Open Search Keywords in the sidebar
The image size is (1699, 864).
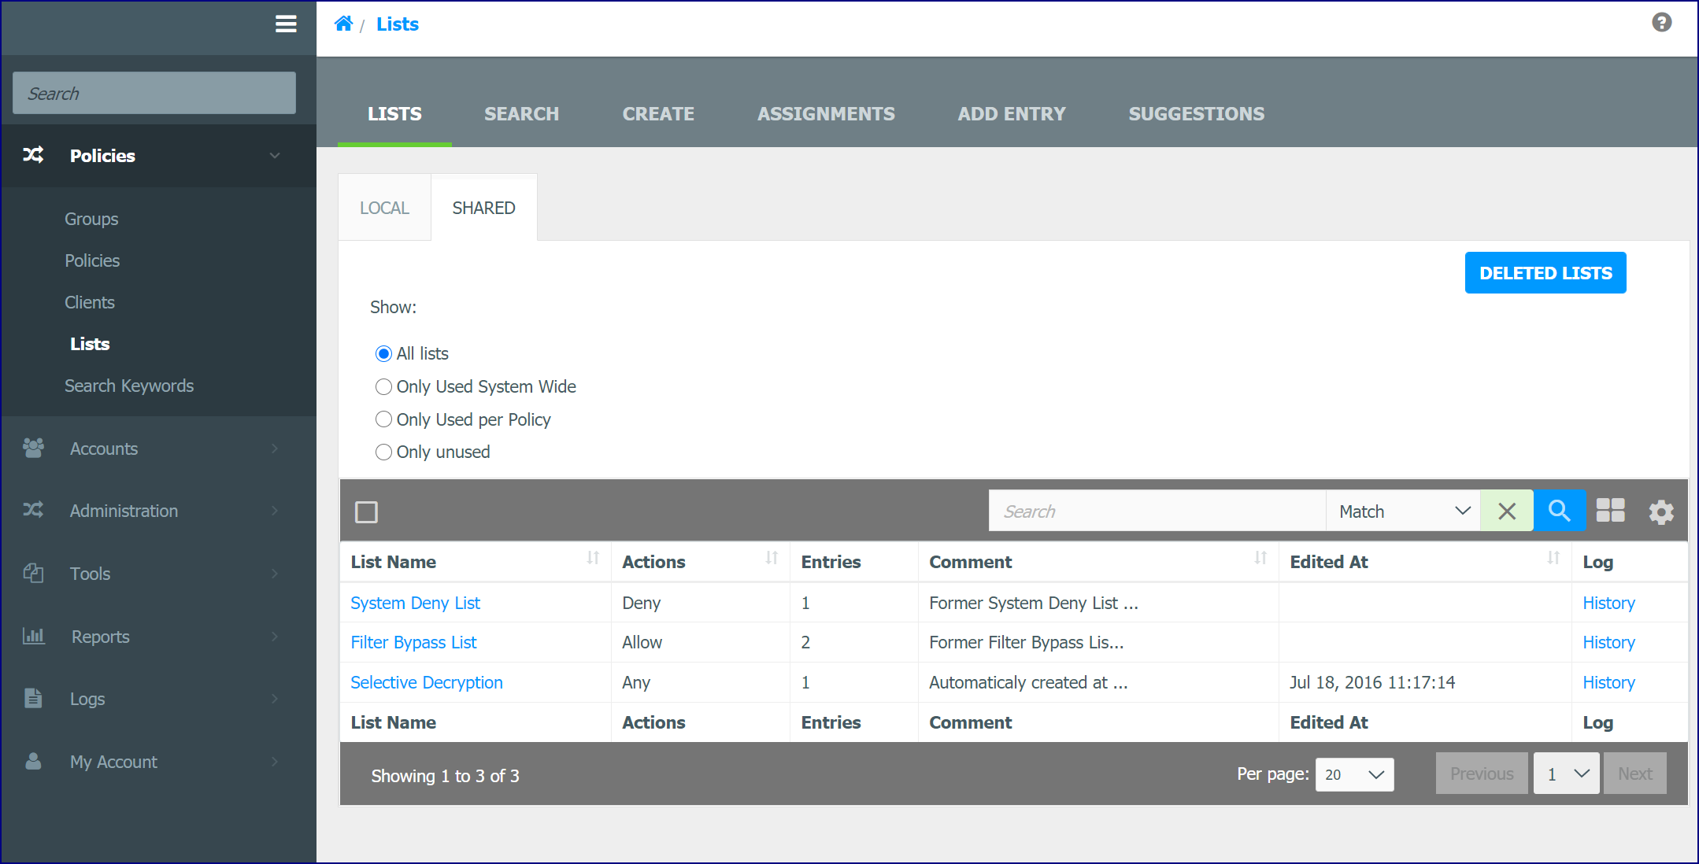pos(129,386)
